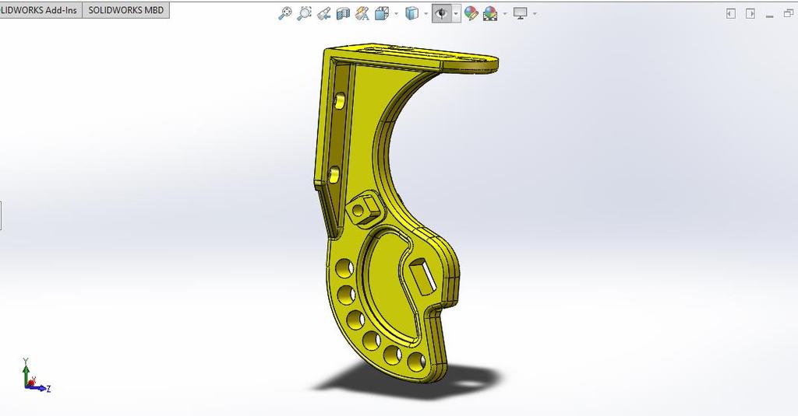Click the Previous View icon
Screen dimensions: 798x416
click(323, 14)
